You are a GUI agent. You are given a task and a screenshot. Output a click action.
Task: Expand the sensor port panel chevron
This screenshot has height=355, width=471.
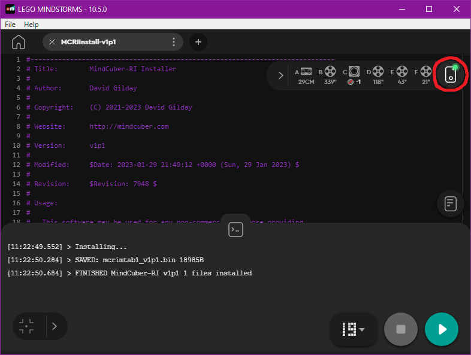click(280, 75)
